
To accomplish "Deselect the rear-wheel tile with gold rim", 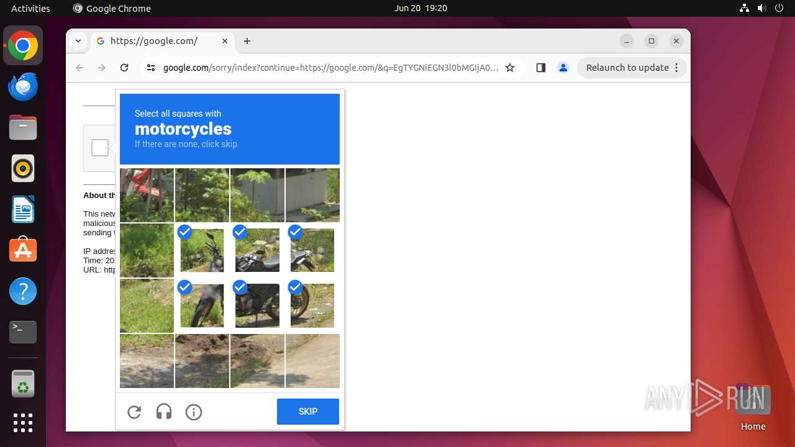I will coord(312,305).
